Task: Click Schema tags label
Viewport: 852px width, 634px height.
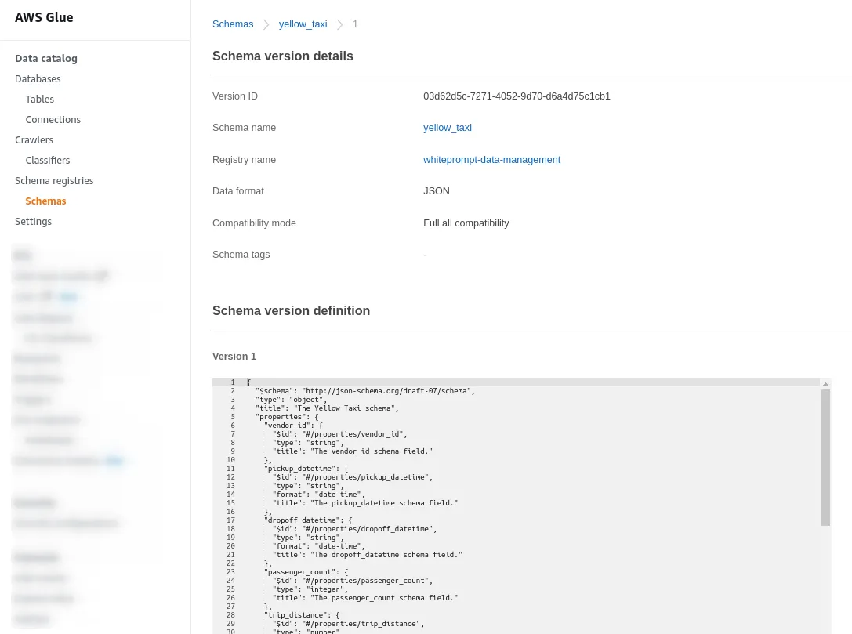Action: [x=241, y=255]
